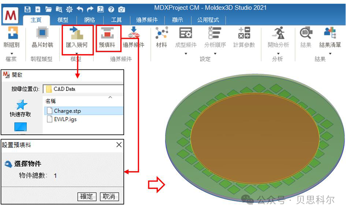Click the Save icon in quick access toolbar
This screenshot has height=214, width=346.
point(27,9)
